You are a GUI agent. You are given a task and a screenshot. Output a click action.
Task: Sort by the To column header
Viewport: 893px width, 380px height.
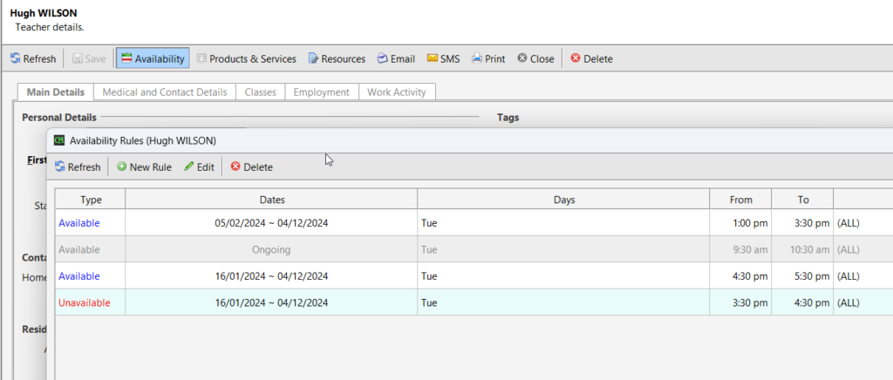coord(803,200)
